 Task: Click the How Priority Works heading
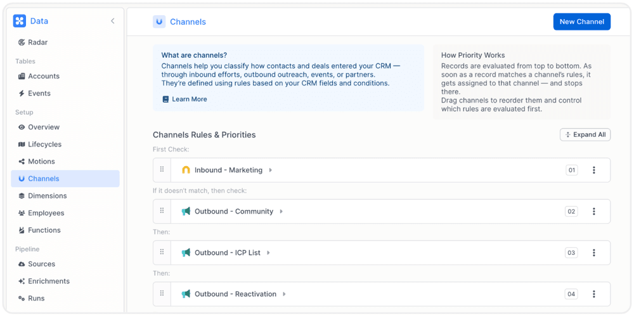pyautogui.click(x=473, y=55)
